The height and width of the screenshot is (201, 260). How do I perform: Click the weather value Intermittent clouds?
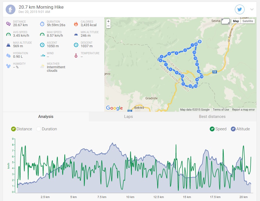(56, 69)
